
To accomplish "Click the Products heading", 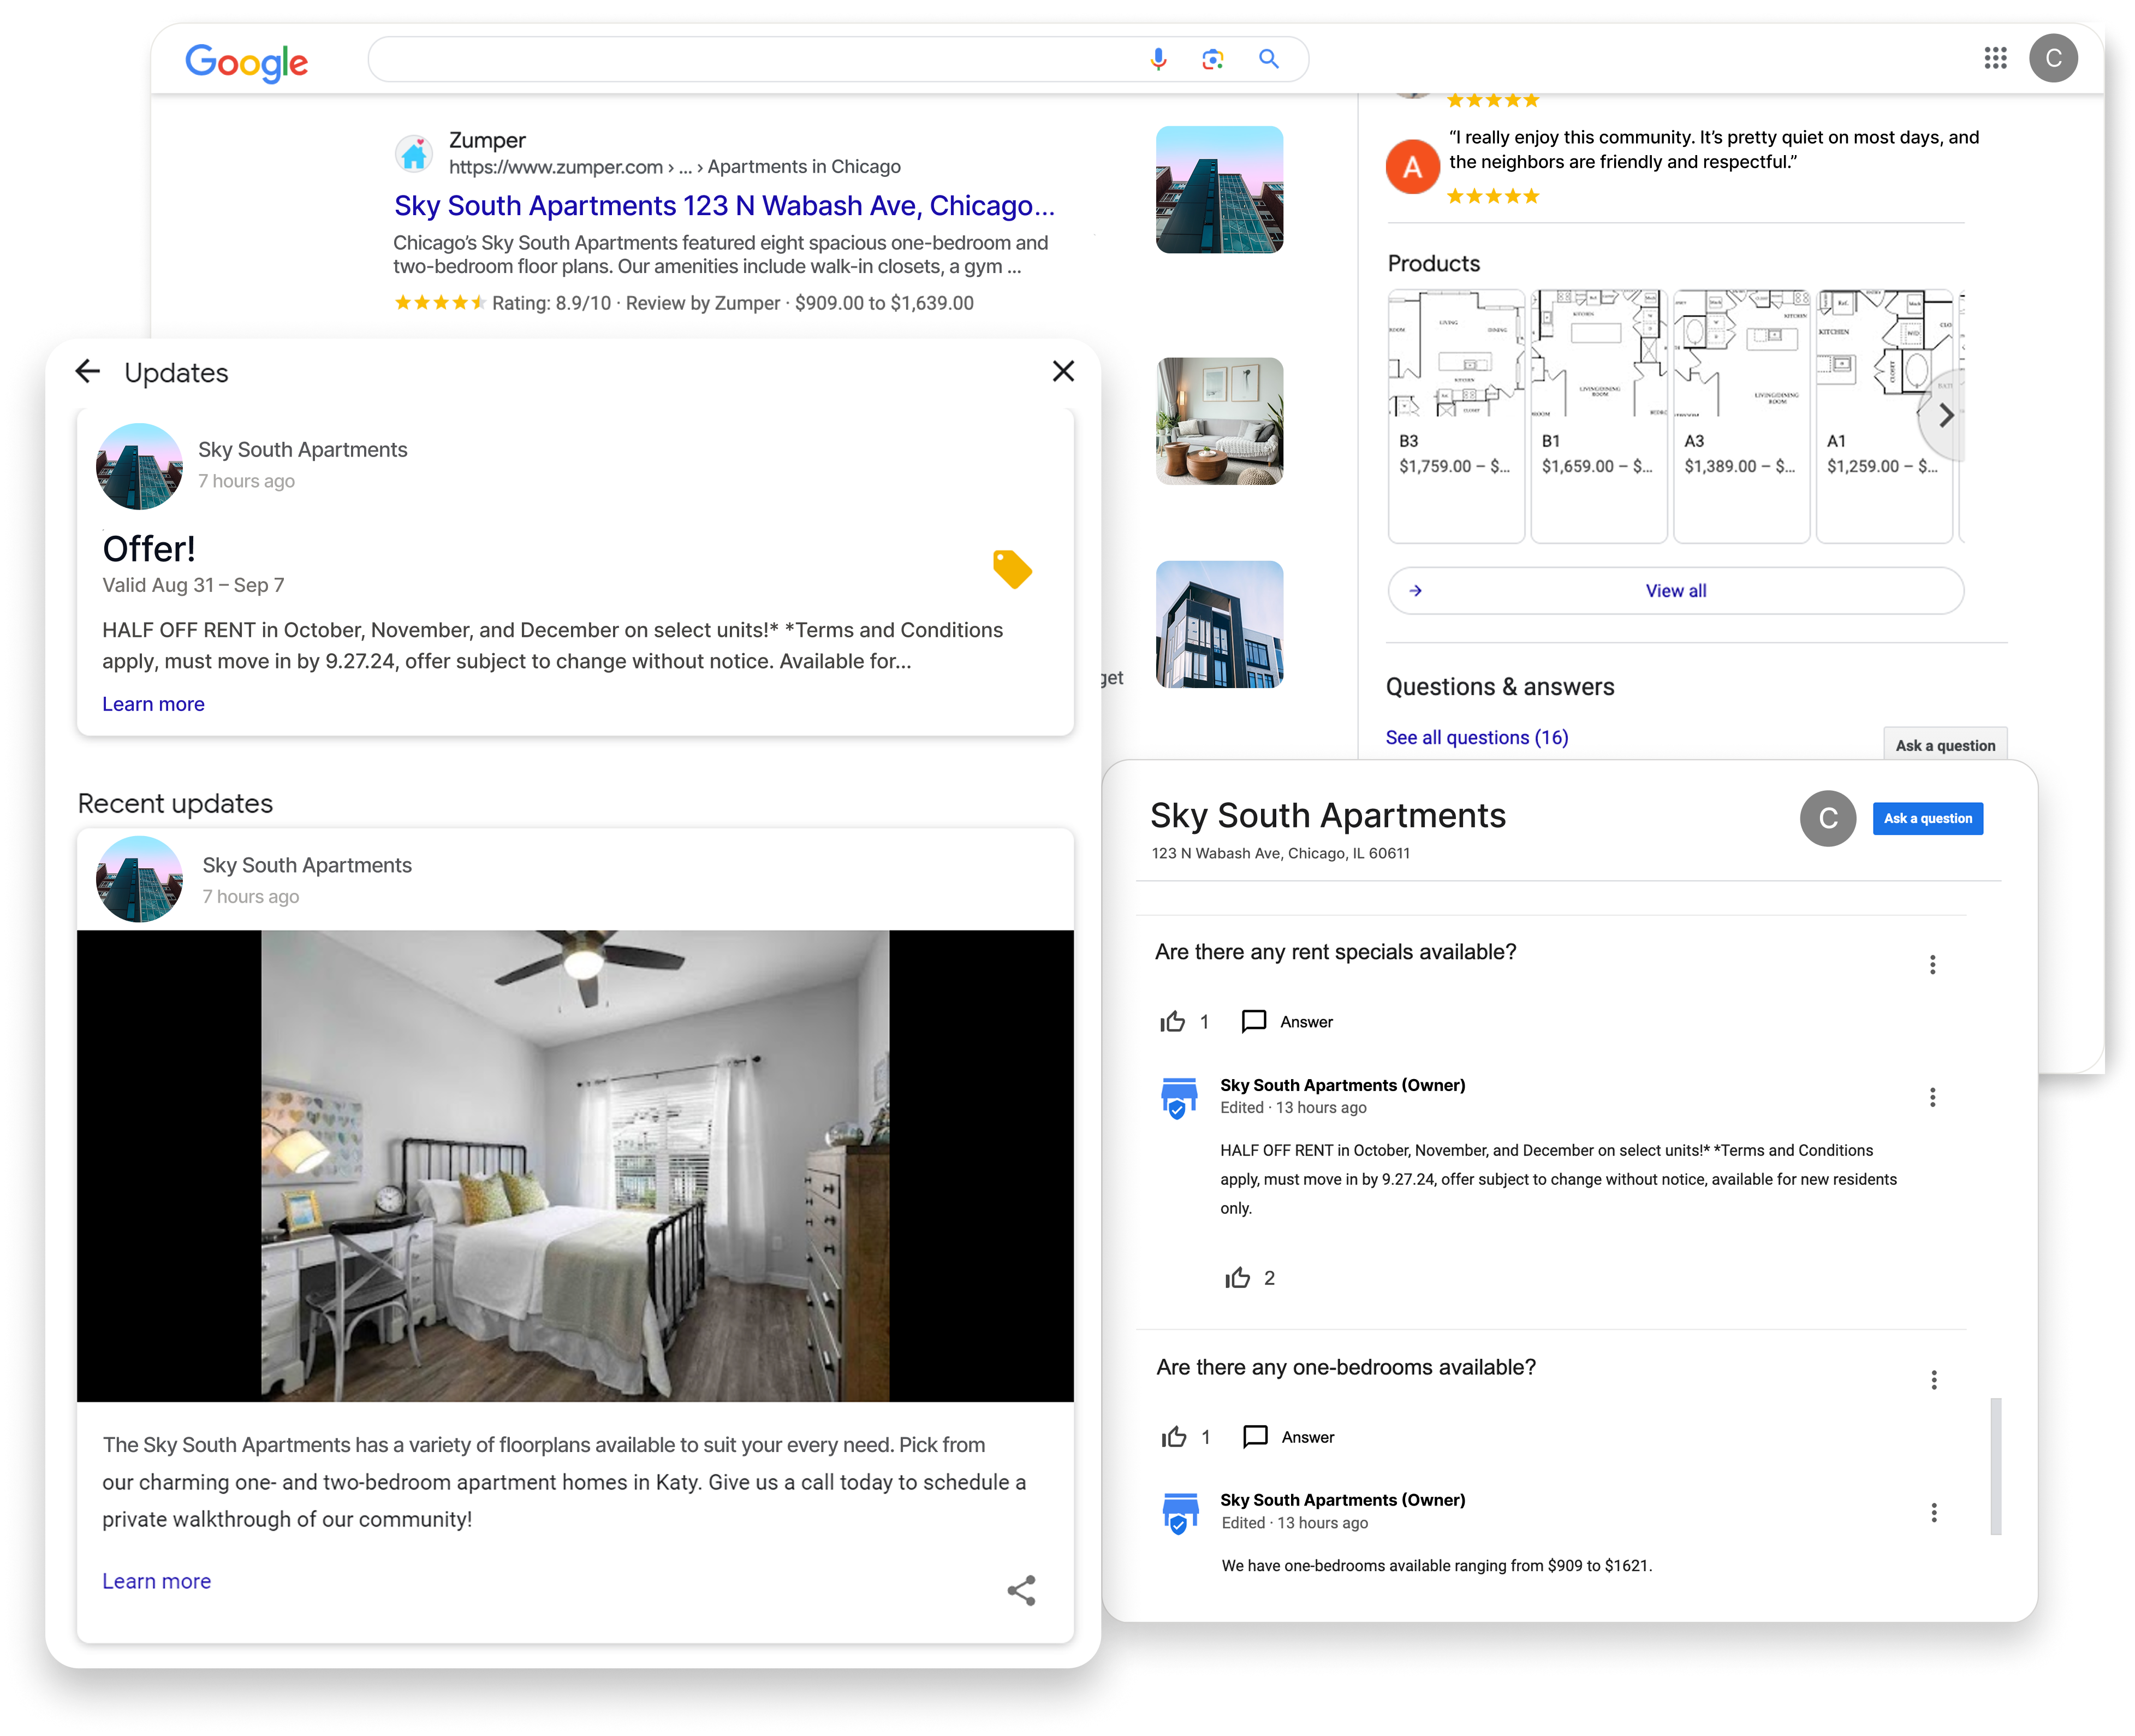I will pos(1434,263).
